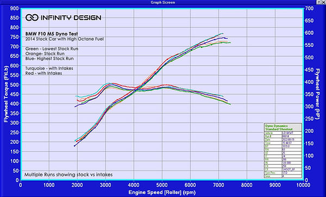
Task: Select the Type Pwr row in the info table
Action: tap(283, 173)
